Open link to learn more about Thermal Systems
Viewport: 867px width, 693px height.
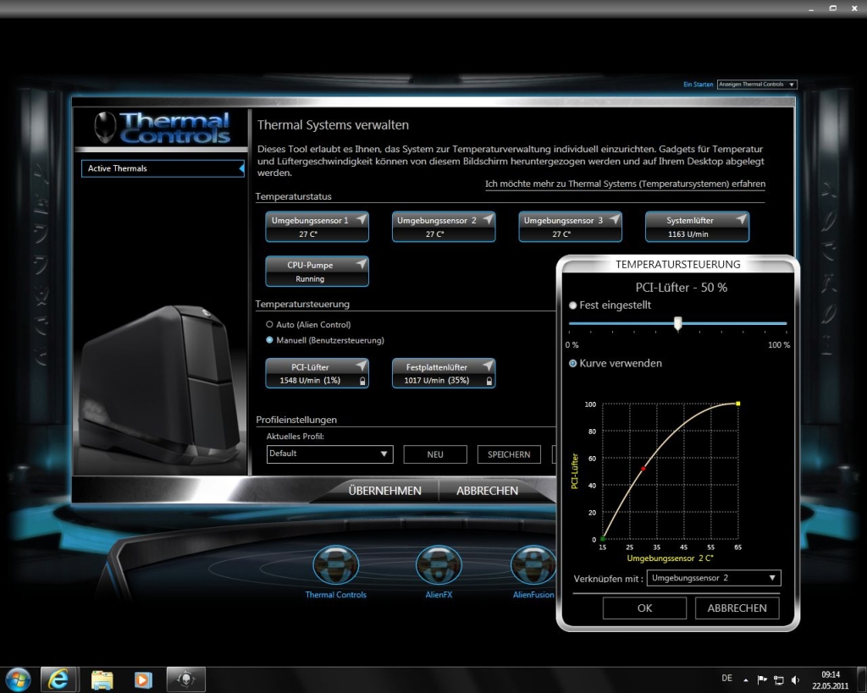tap(626, 184)
